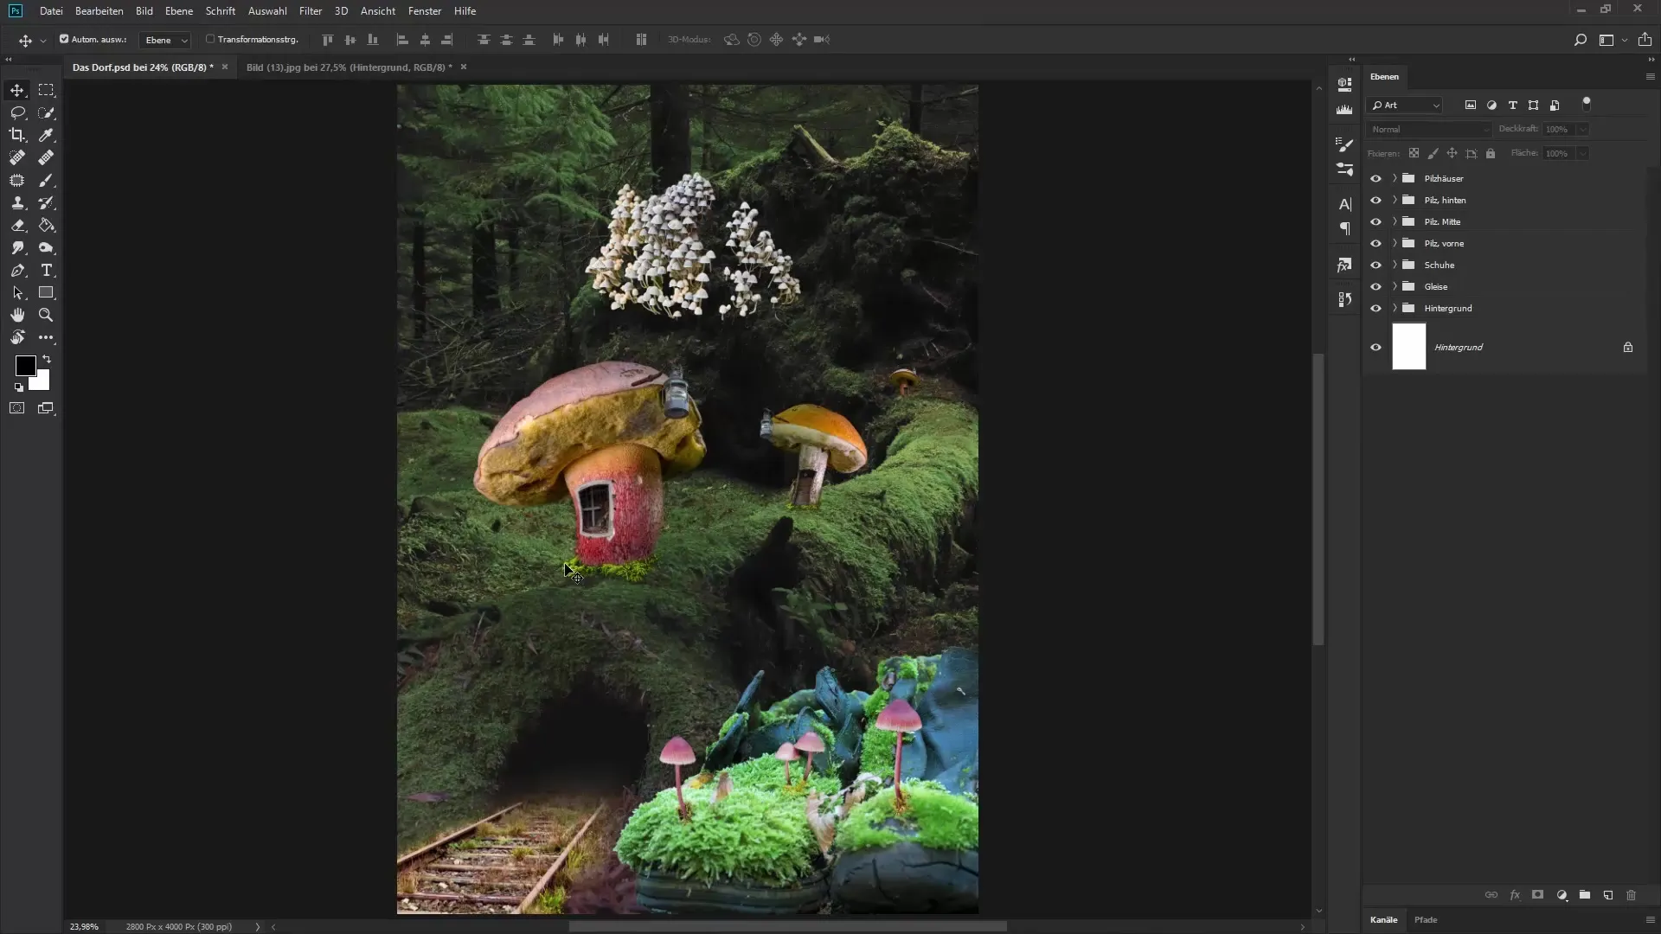Select the Move tool

point(17,90)
